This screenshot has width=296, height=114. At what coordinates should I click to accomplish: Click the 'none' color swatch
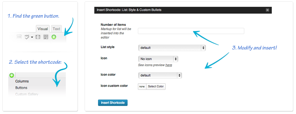point(142,86)
